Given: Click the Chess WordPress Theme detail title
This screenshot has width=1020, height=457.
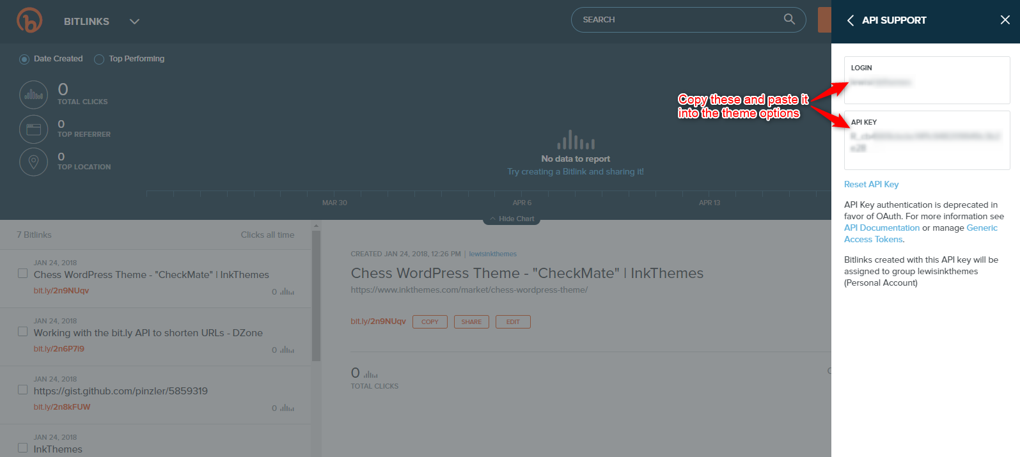Looking at the screenshot, I should point(527,274).
